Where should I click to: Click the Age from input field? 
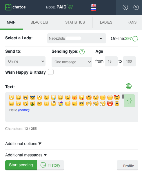111,61
